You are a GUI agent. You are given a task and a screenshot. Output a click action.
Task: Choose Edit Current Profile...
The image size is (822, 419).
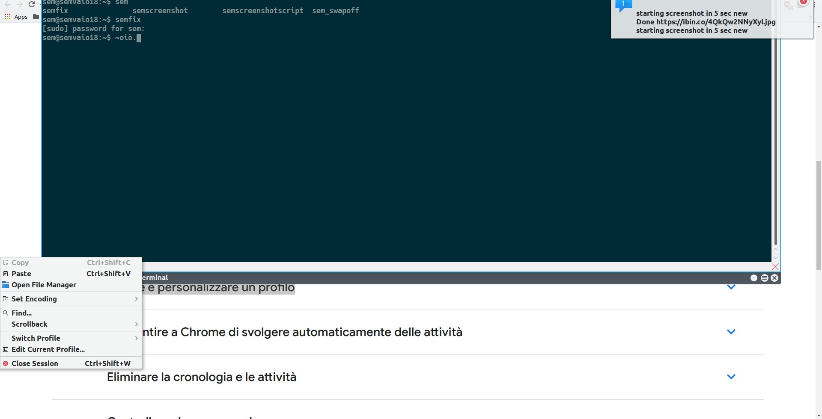[x=71, y=349]
